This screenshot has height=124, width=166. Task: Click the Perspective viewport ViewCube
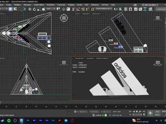pyautogui.click(x=158, y=63)
